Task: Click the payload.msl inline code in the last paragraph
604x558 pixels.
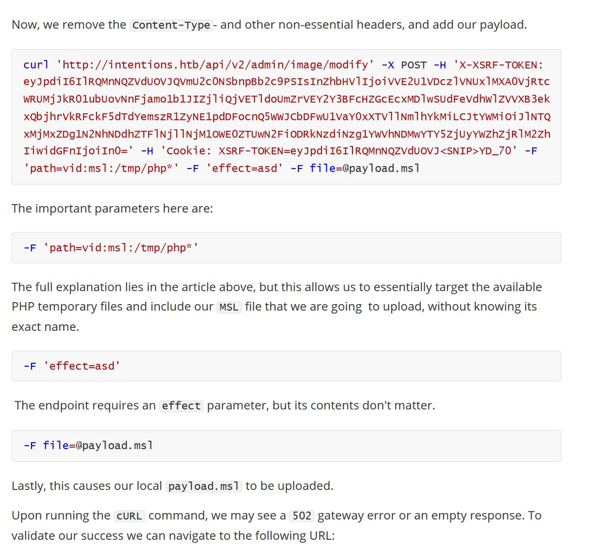Action: (204, 486)
